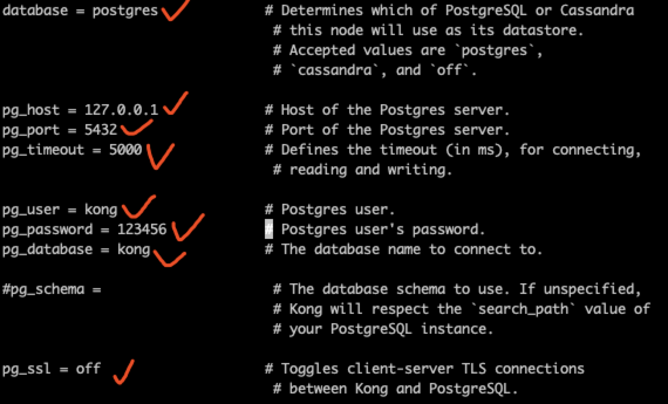Image resolution: width=668 pixels, height=404 pixels.
Task: Click the red checkmark beside database = postgres
Action: (x=174, y=11)
